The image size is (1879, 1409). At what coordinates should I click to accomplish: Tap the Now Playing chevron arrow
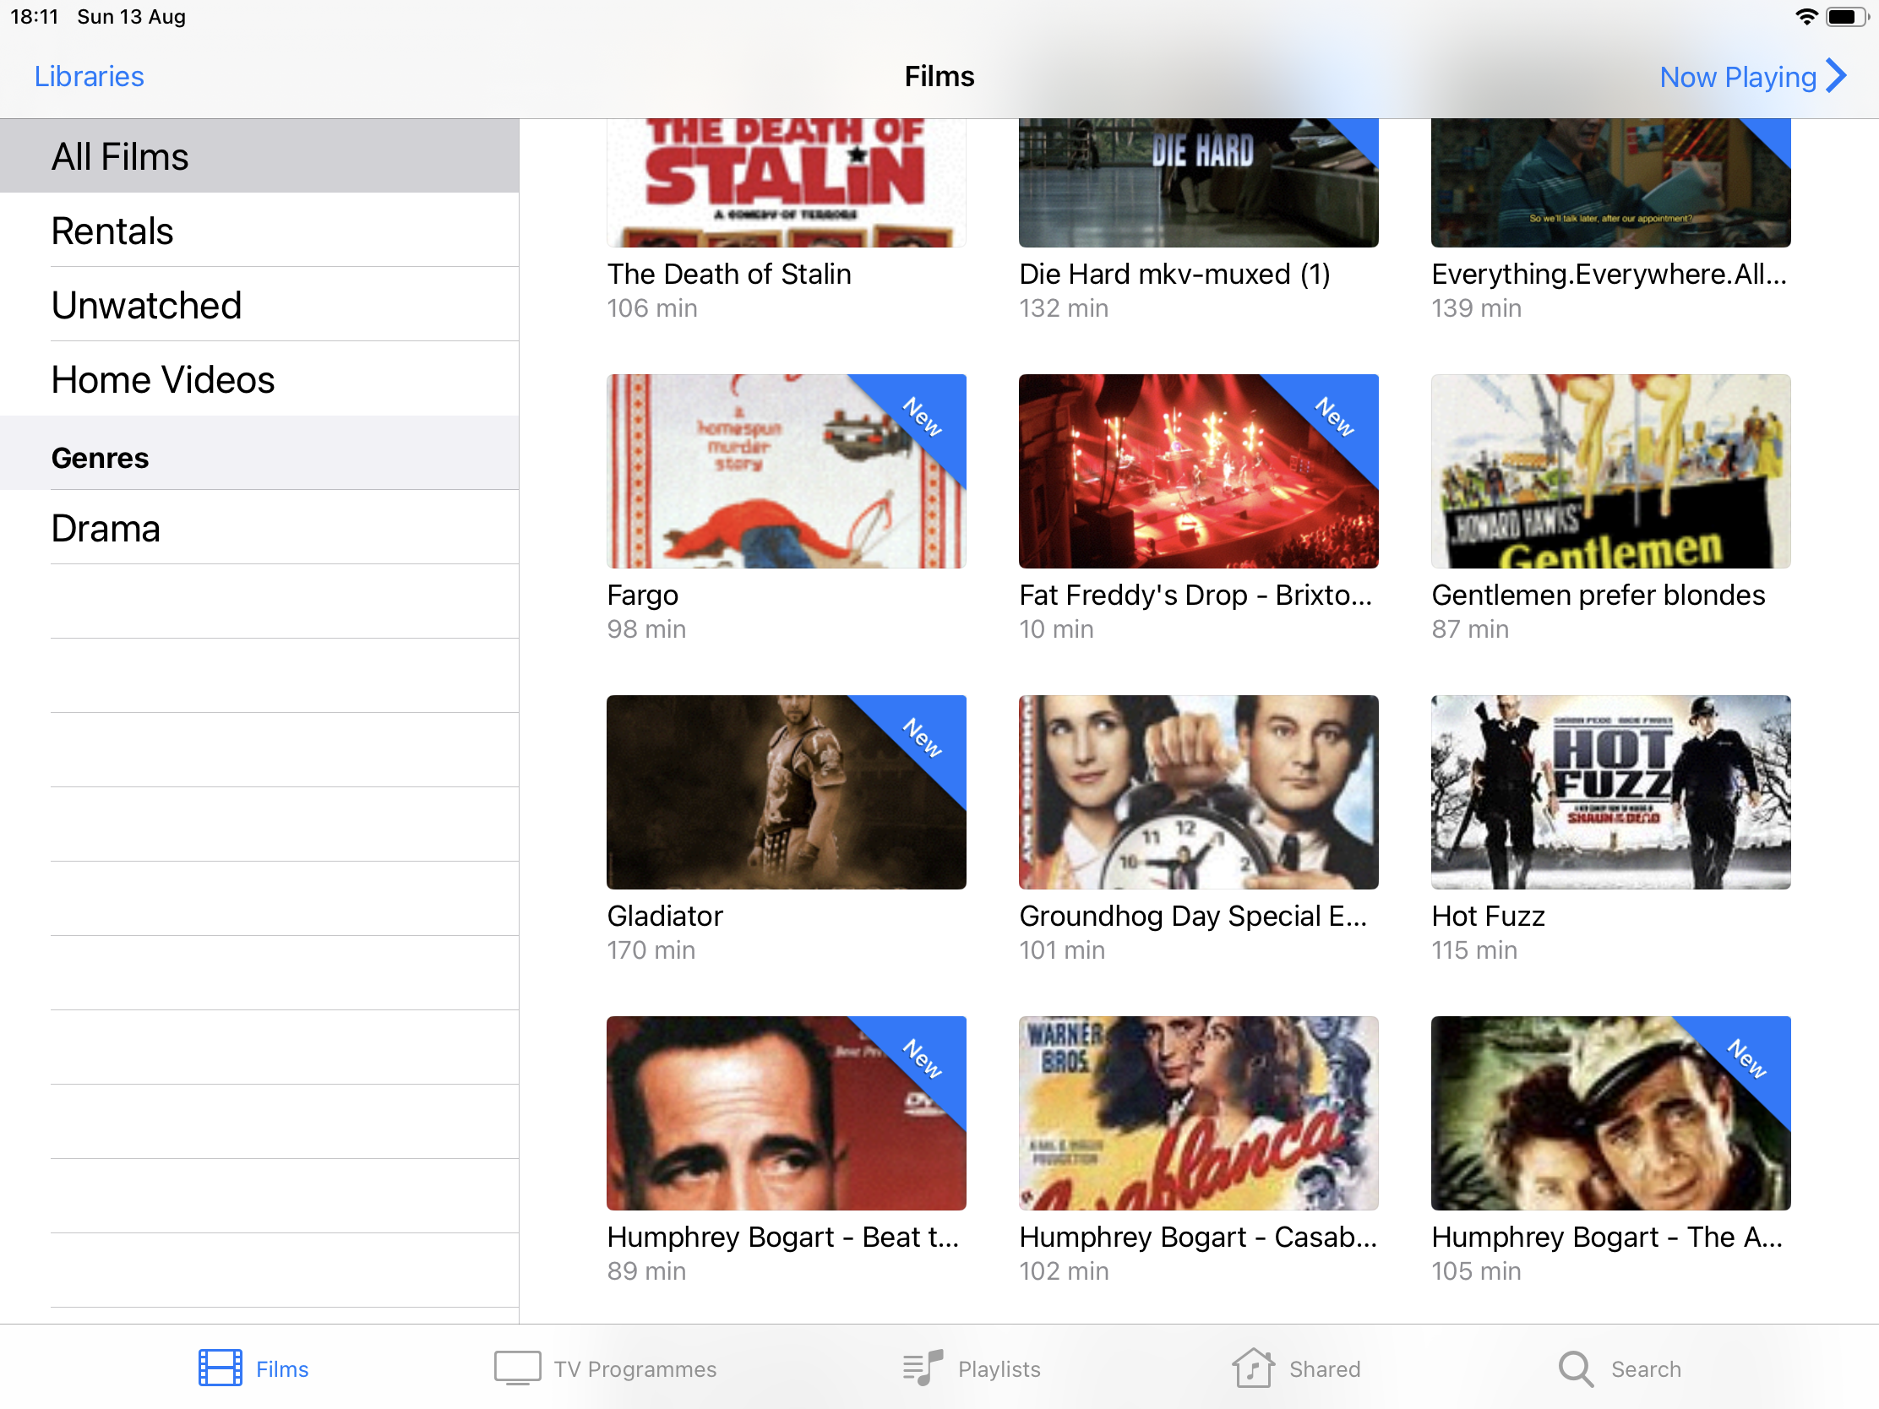click(x=1838, y=76)
